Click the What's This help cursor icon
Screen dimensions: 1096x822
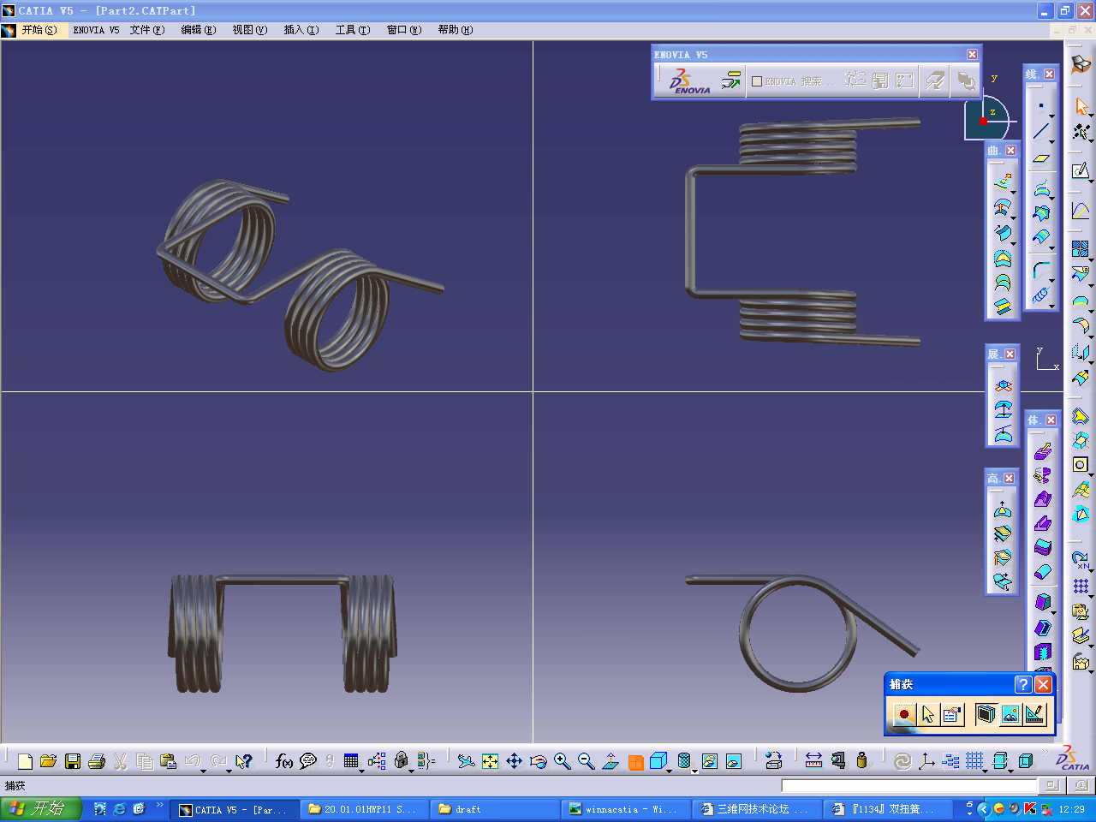click(x=244, y=761)
